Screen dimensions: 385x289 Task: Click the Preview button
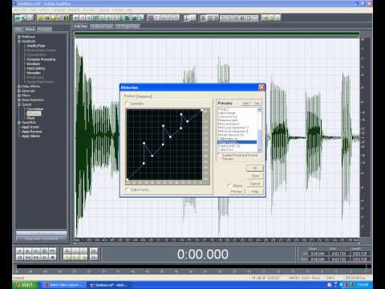(237, 191)
